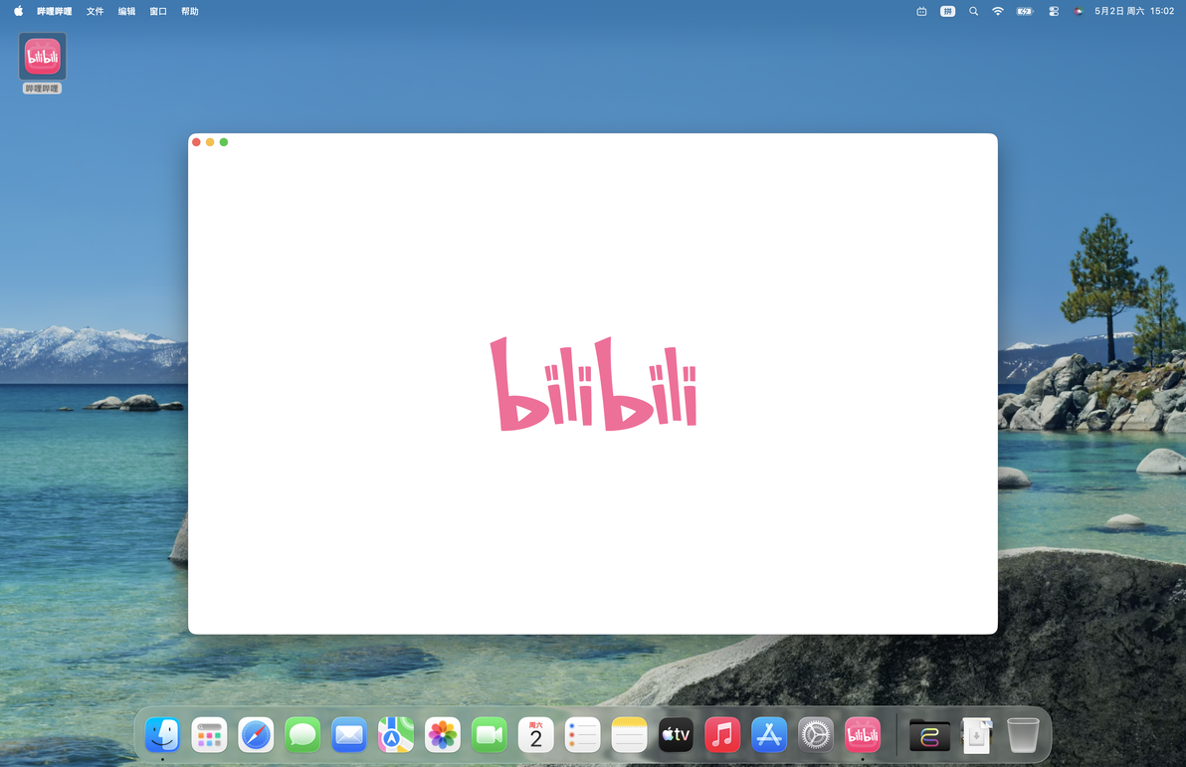This screenshot has height=767, width=1186.
Task: Launch FaceTime from the Dock
Action: (x=490, y=734)
